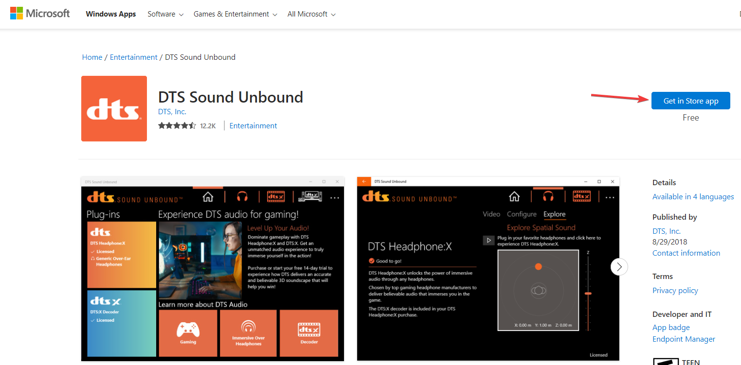The height and width of the screenshot is (365, 741).
Task: Open the first screenshot thumbnail with Plug-ins
Action: point(212,269)
